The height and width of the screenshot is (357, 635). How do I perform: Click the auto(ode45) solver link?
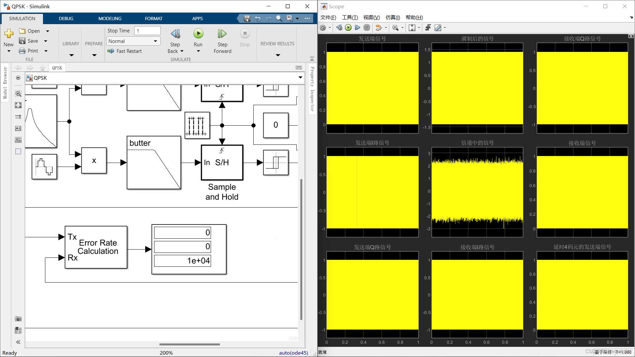click(x=293, y=353)
